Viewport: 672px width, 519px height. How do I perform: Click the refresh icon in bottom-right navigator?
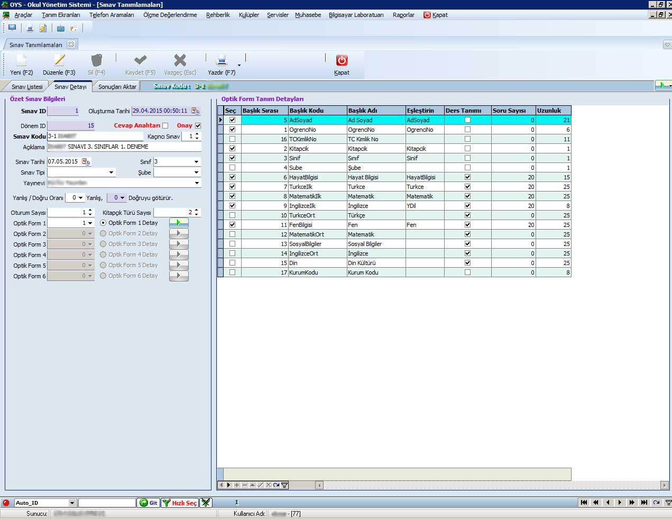point(656,503)
